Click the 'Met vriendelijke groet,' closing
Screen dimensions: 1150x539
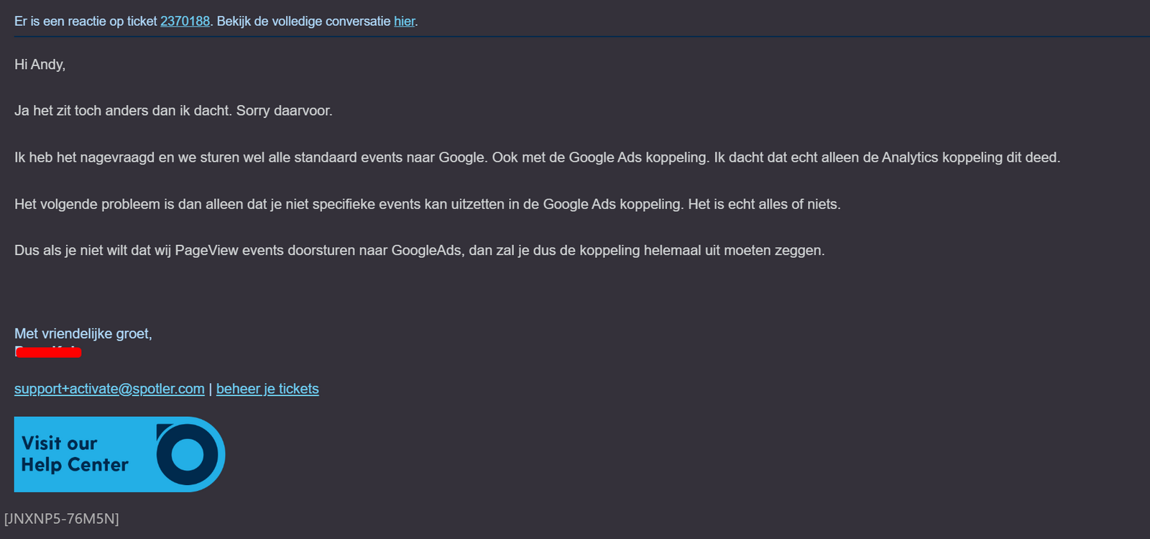(83, 333)
